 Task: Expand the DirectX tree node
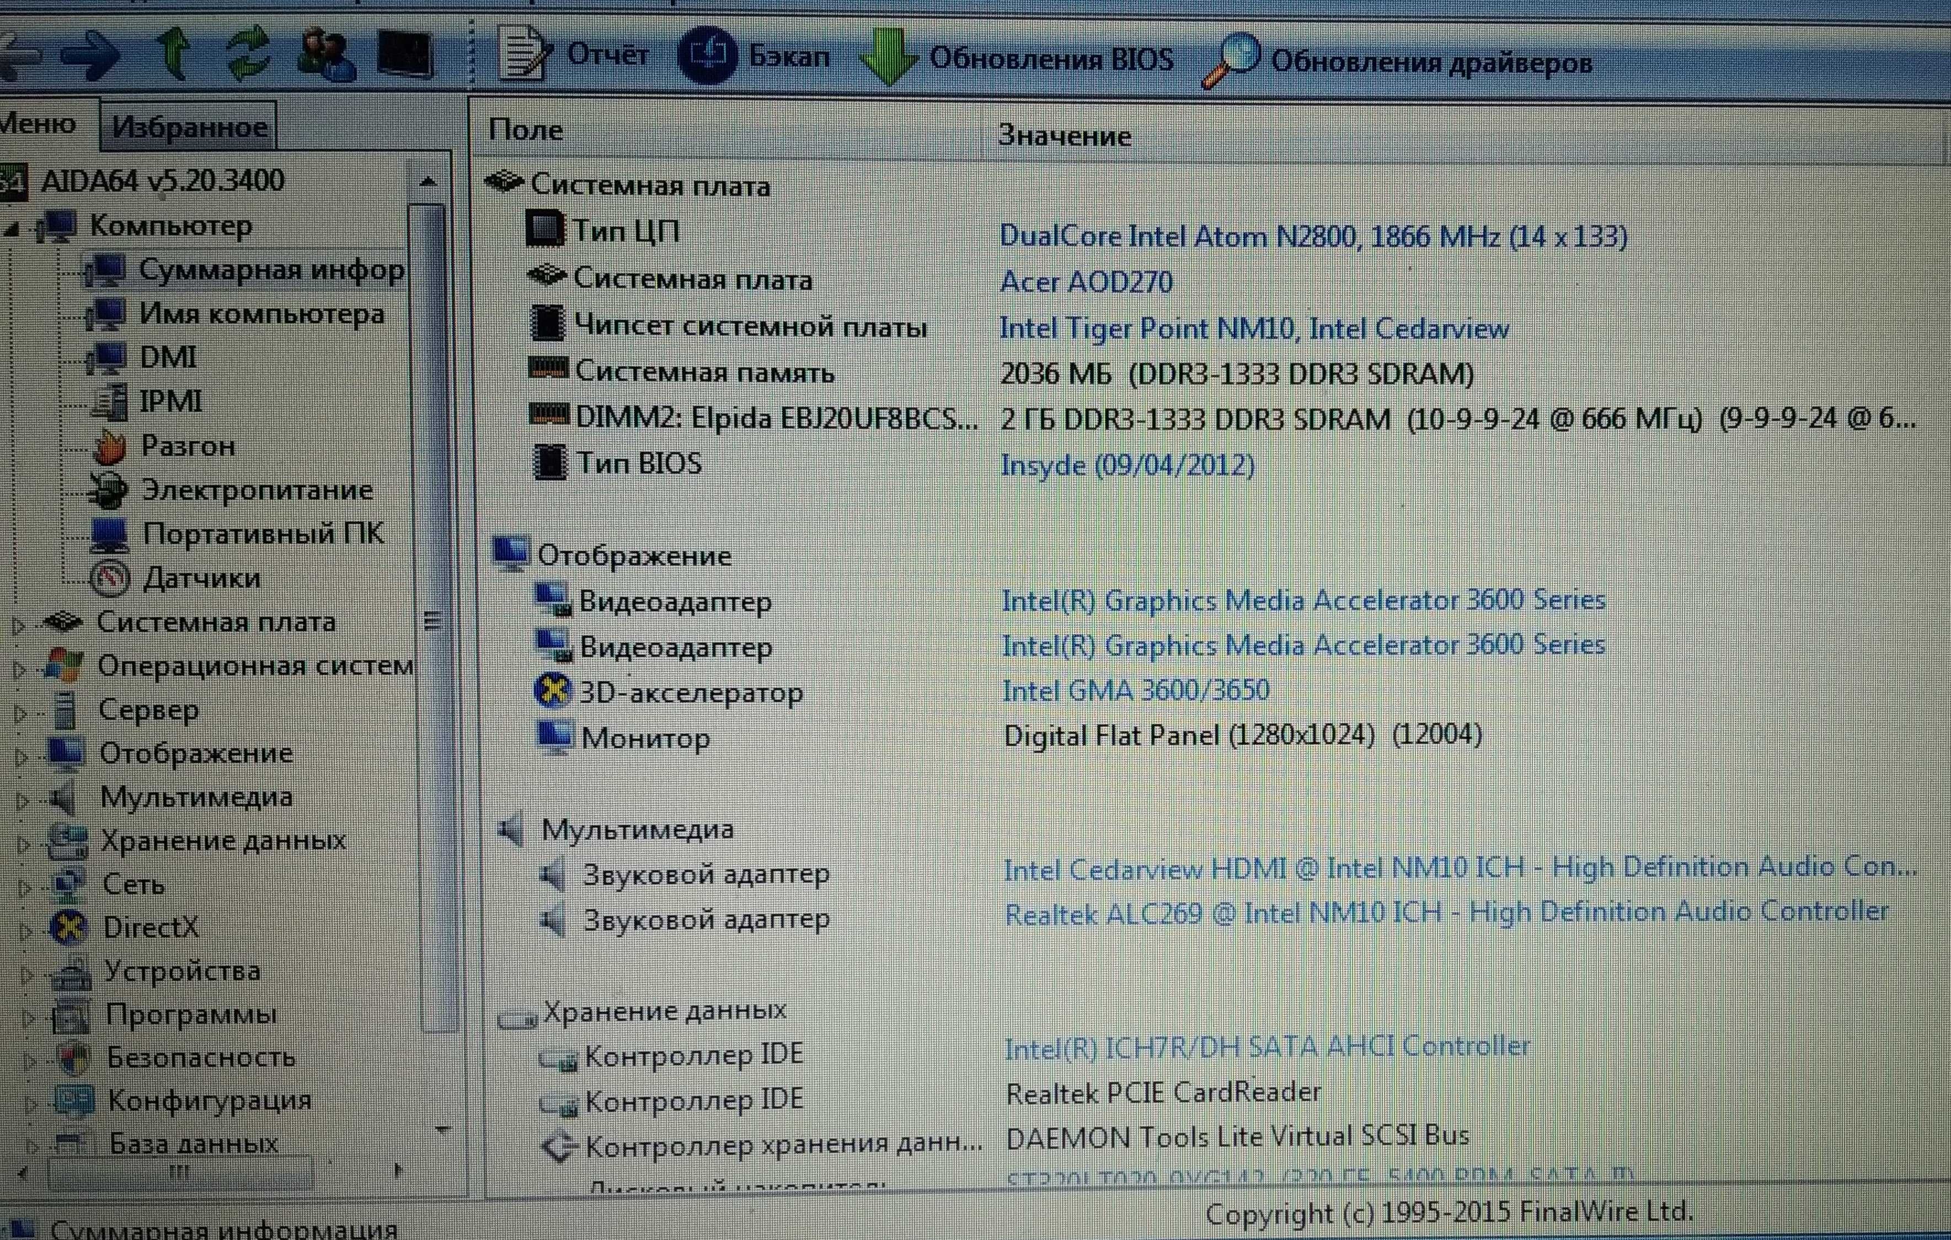tap(25, 931)
